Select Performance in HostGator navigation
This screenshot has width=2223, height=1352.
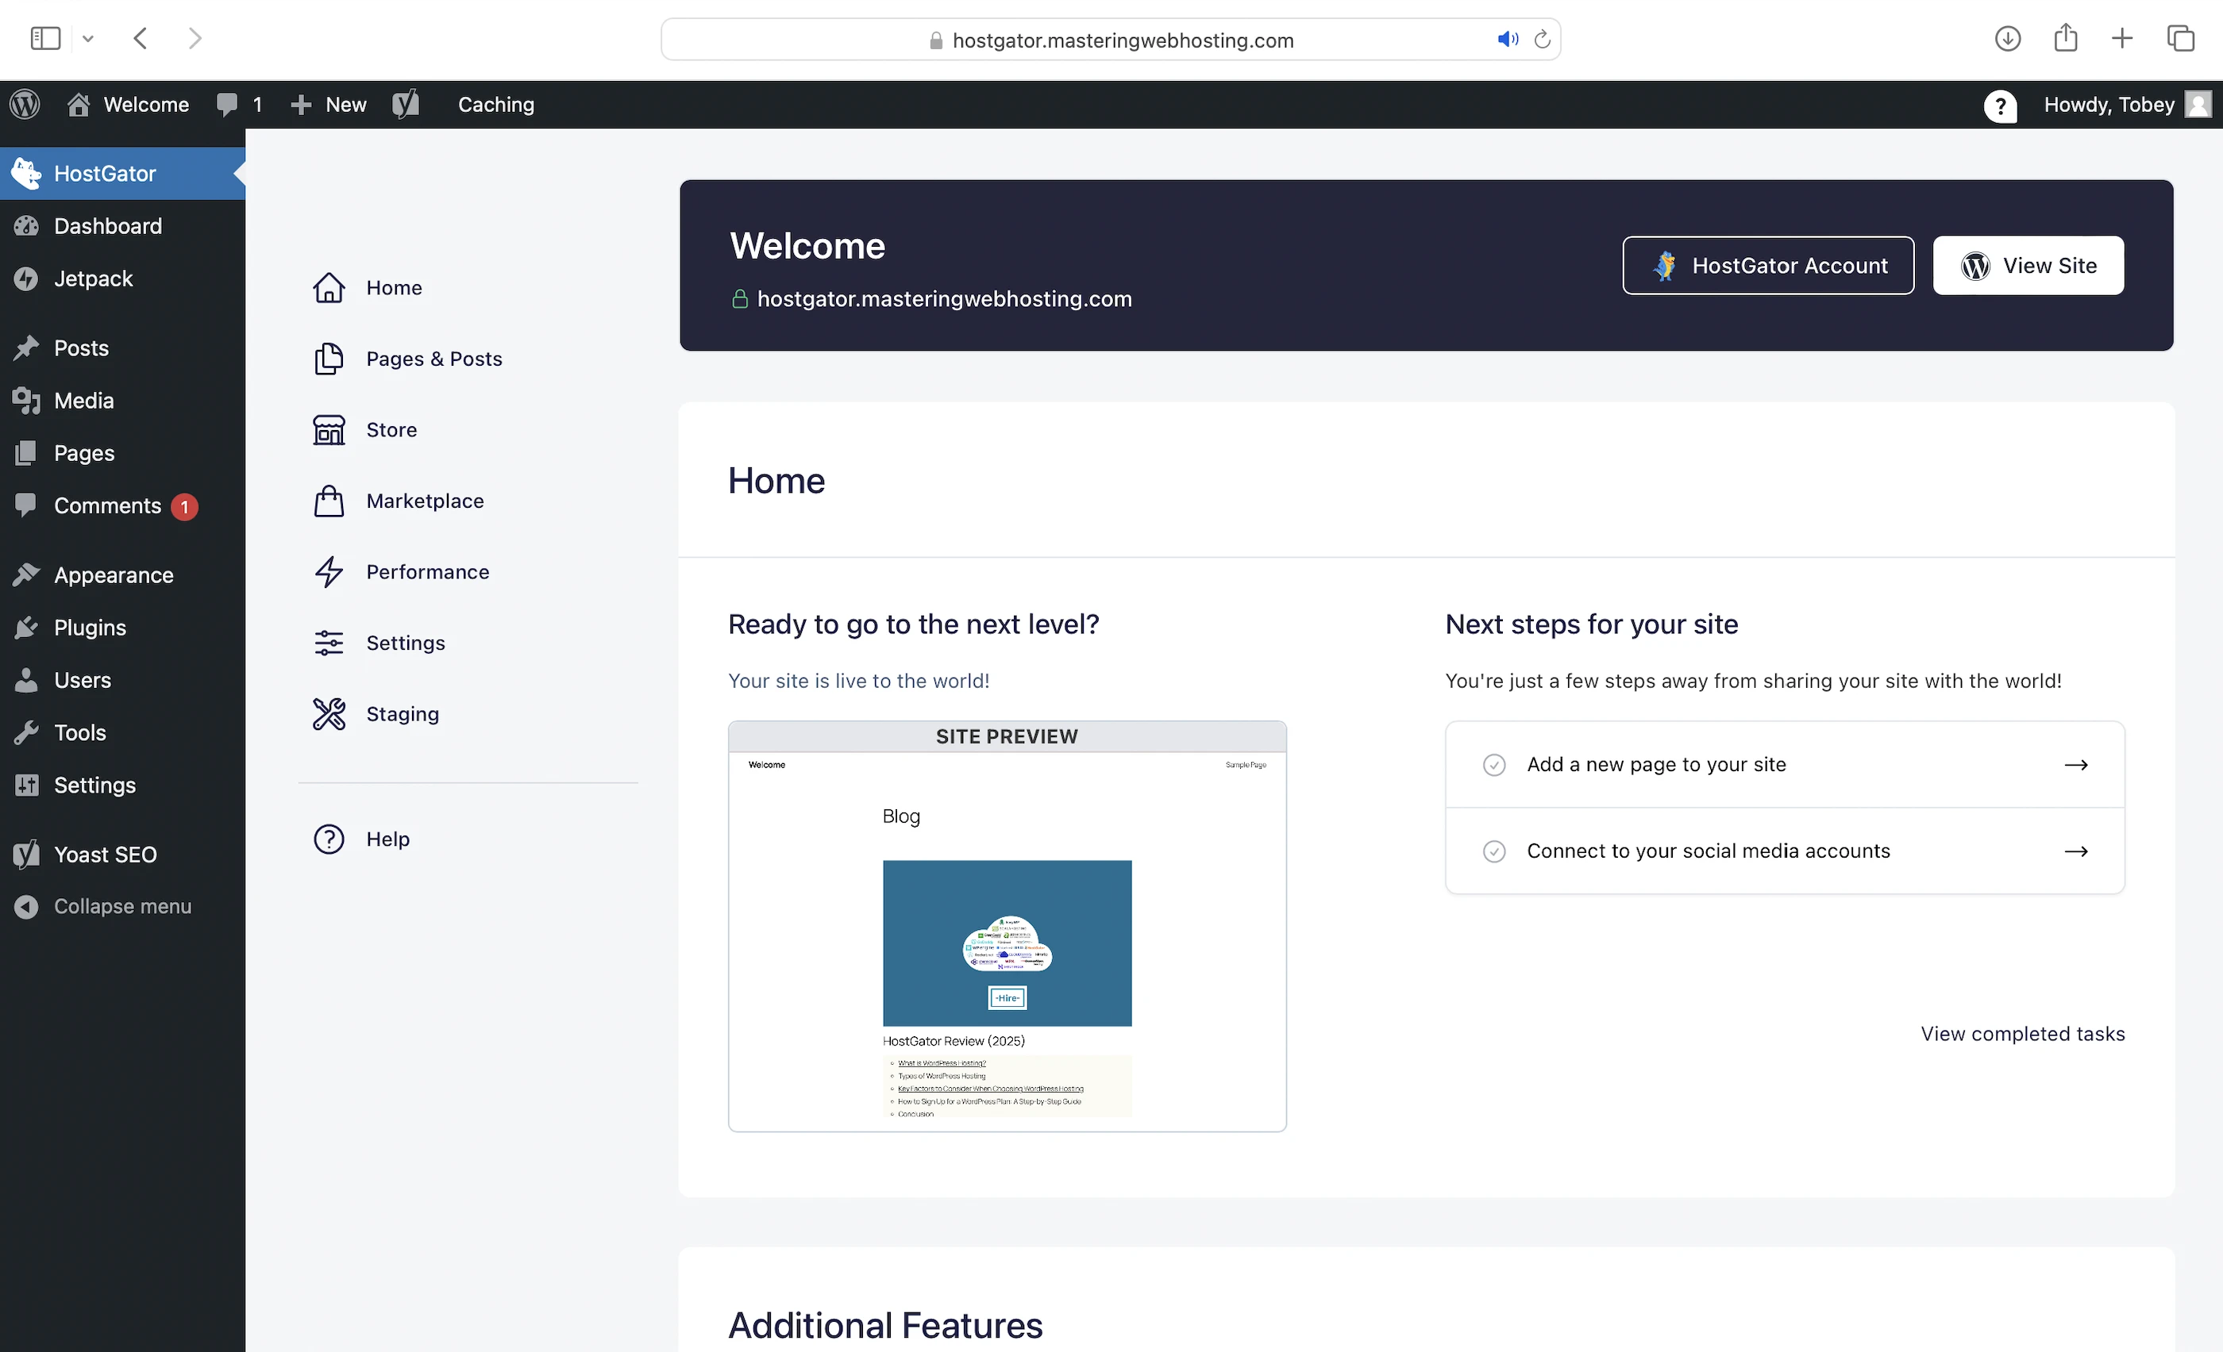point(427,571)
